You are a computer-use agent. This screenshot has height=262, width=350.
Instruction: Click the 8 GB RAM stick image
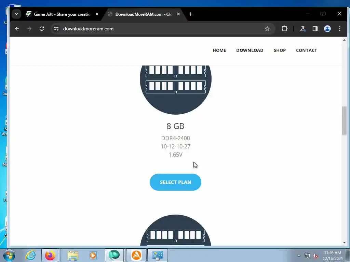pyautogui.click(x=175, y=90)
